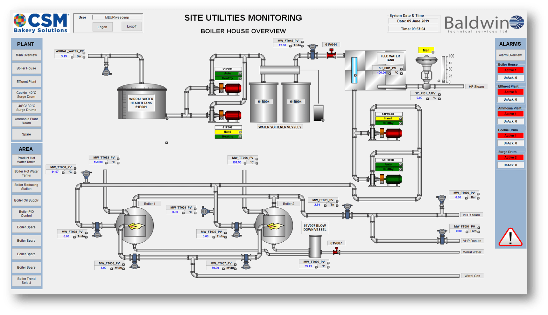Toggle 61P002 Hand mode indicator
Screen dimensions: 548x315
228,132
